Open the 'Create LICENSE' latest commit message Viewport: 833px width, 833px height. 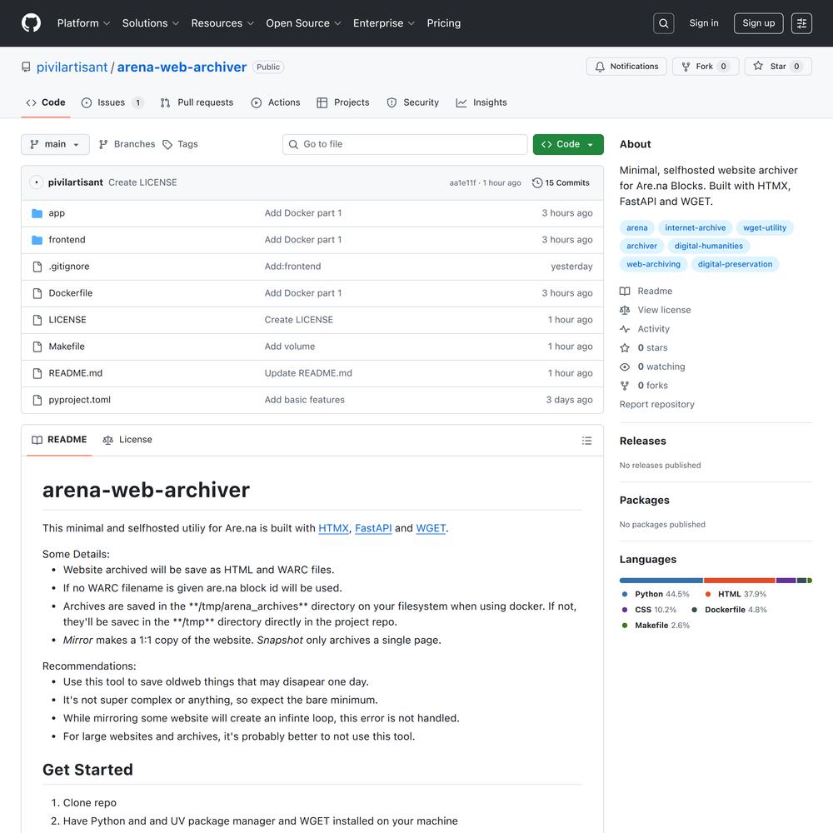click(x=142, y=182)
